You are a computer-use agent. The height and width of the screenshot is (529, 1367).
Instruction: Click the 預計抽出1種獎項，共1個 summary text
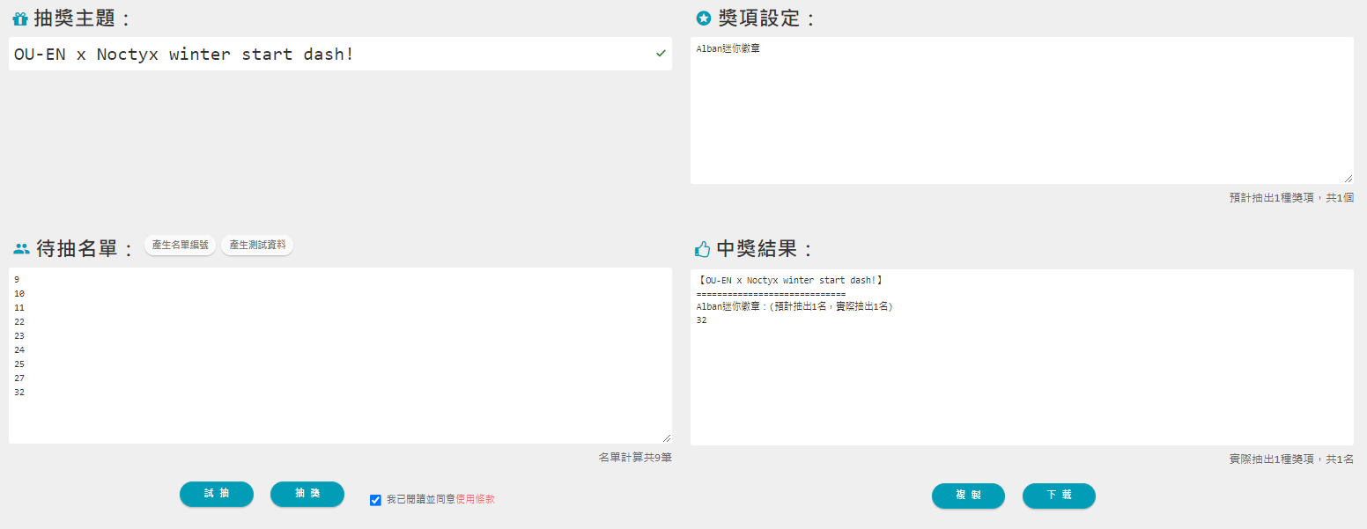tap(1291, 198)
